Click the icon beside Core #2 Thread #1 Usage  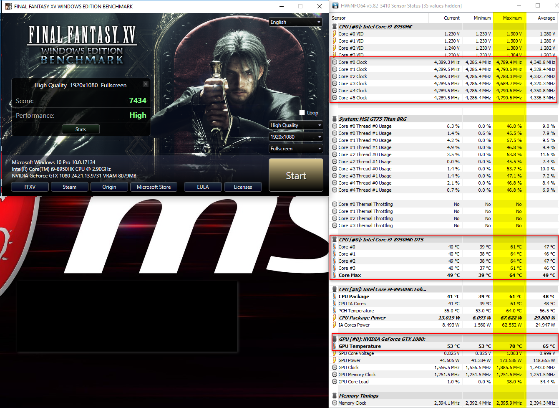(335, 162)
